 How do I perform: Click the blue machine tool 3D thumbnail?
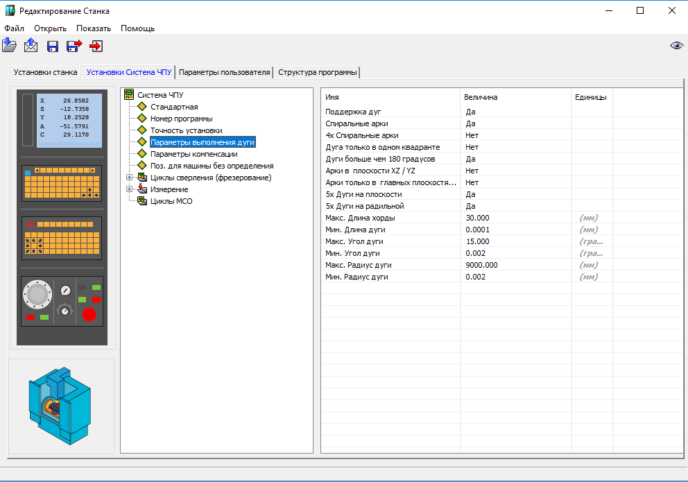pyautogui.click(x=60, y=406)
